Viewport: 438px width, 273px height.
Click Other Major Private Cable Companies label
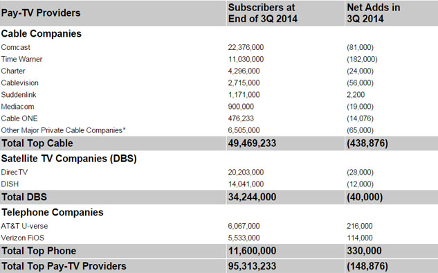pos(64,130)
